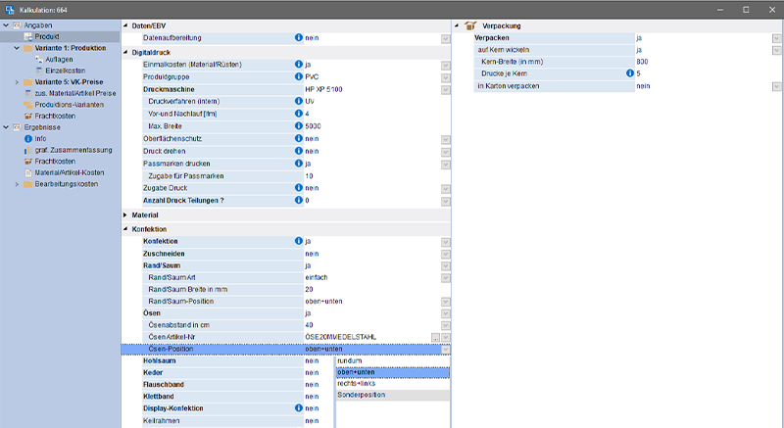This screenshot has height=428, width=784.
Task: Open auf Kern wickeln dropdown
Action: point(776,51)
